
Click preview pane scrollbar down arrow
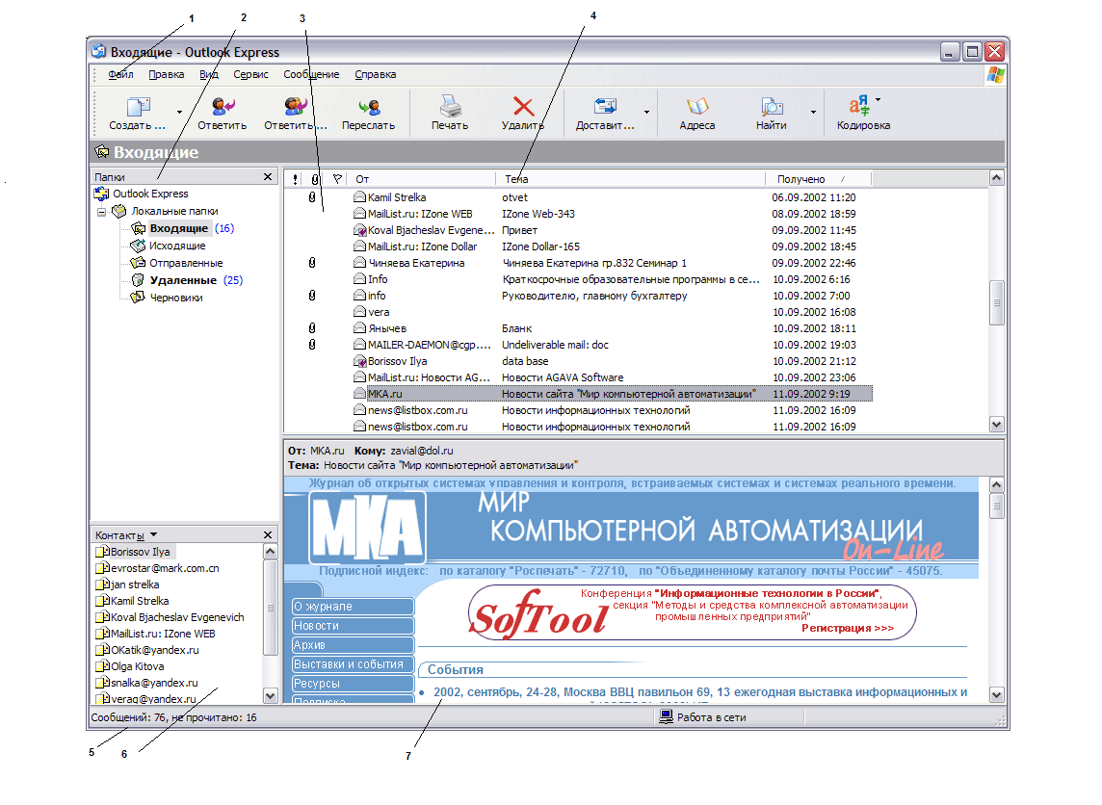(x=997, y=695)
